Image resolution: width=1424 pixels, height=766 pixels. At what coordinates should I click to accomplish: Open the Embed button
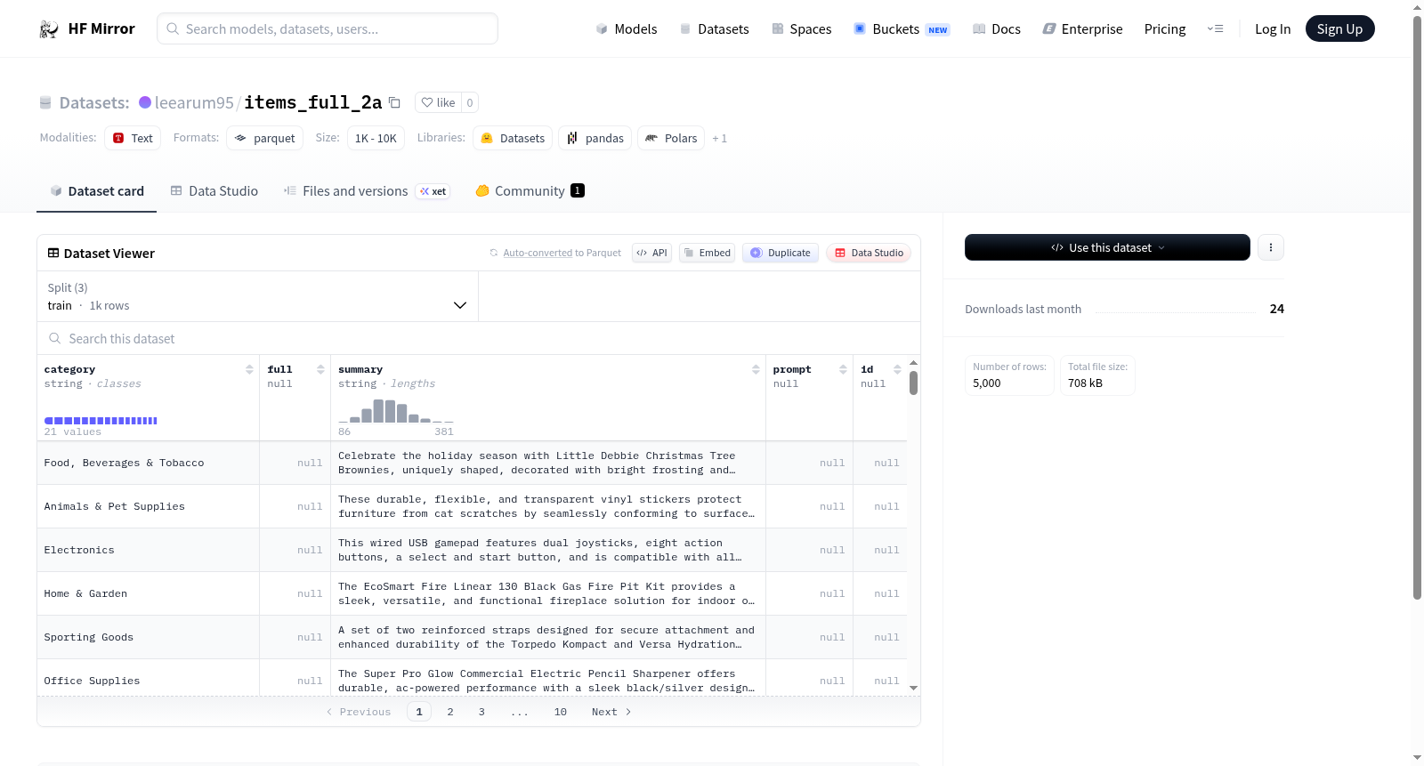coord(708,253)
